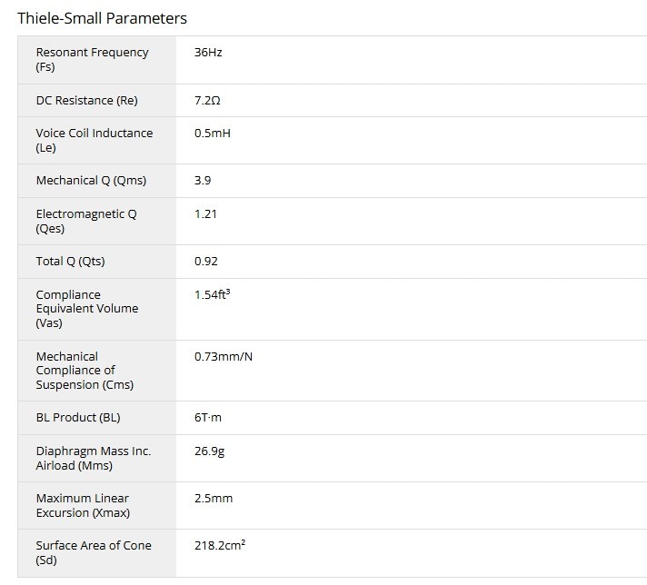This screenshot has height=585, width=647.
Task: Select the 0.92 Qts value
Action: click(x=205, y=262)
